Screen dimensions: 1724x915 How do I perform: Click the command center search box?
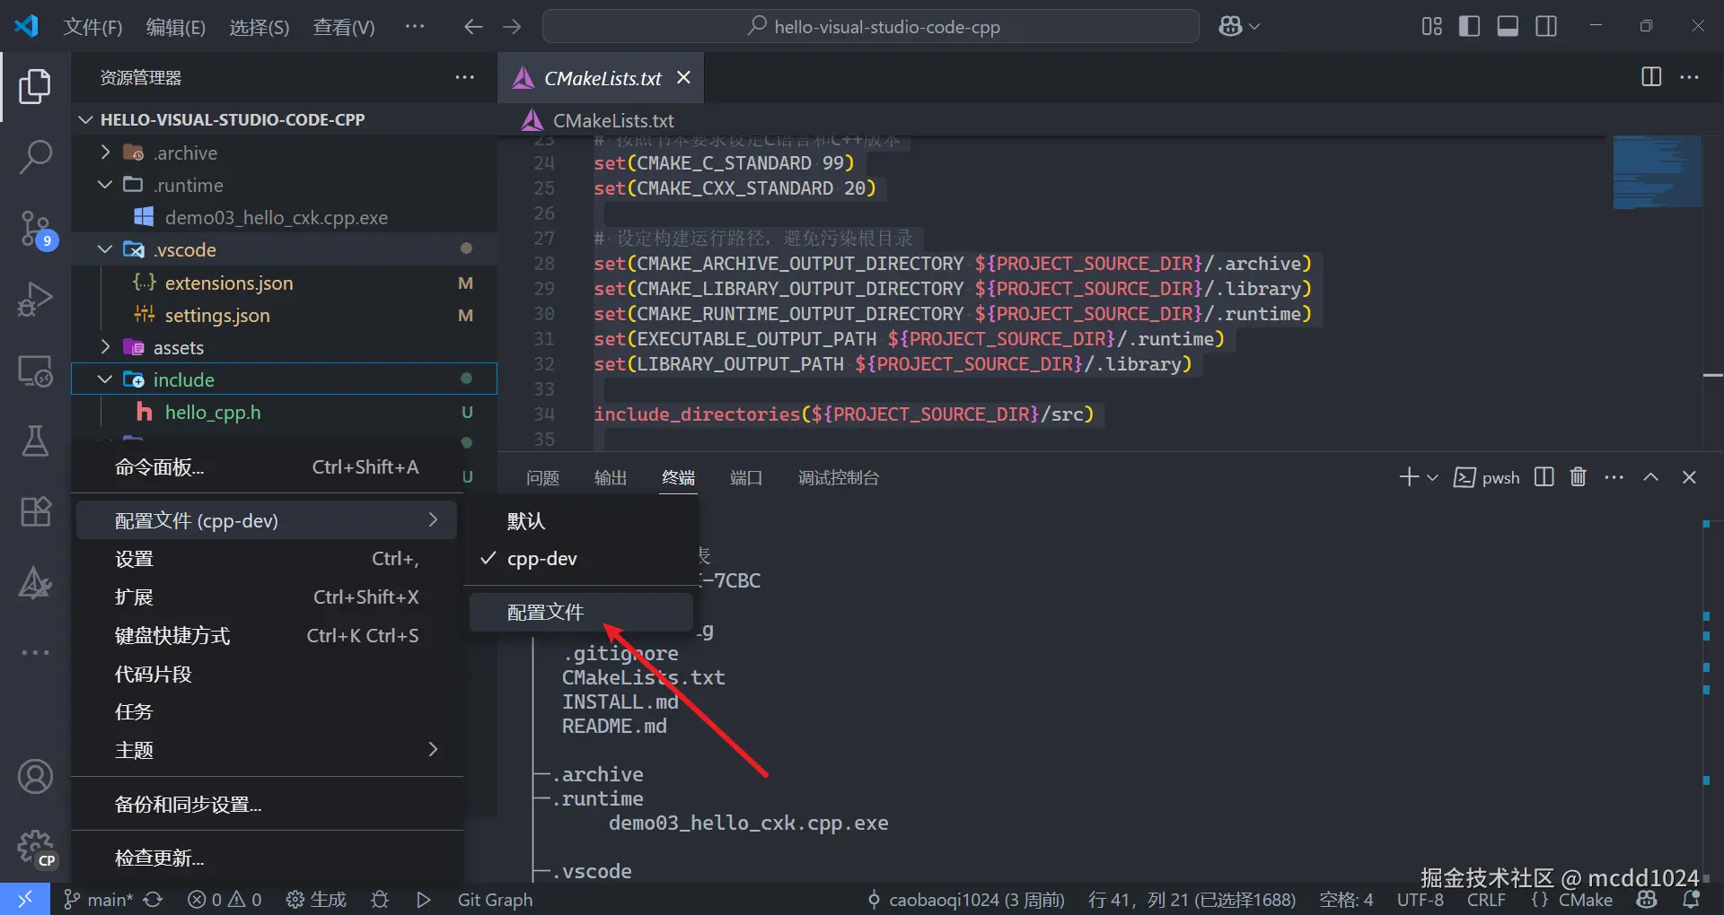871,27
